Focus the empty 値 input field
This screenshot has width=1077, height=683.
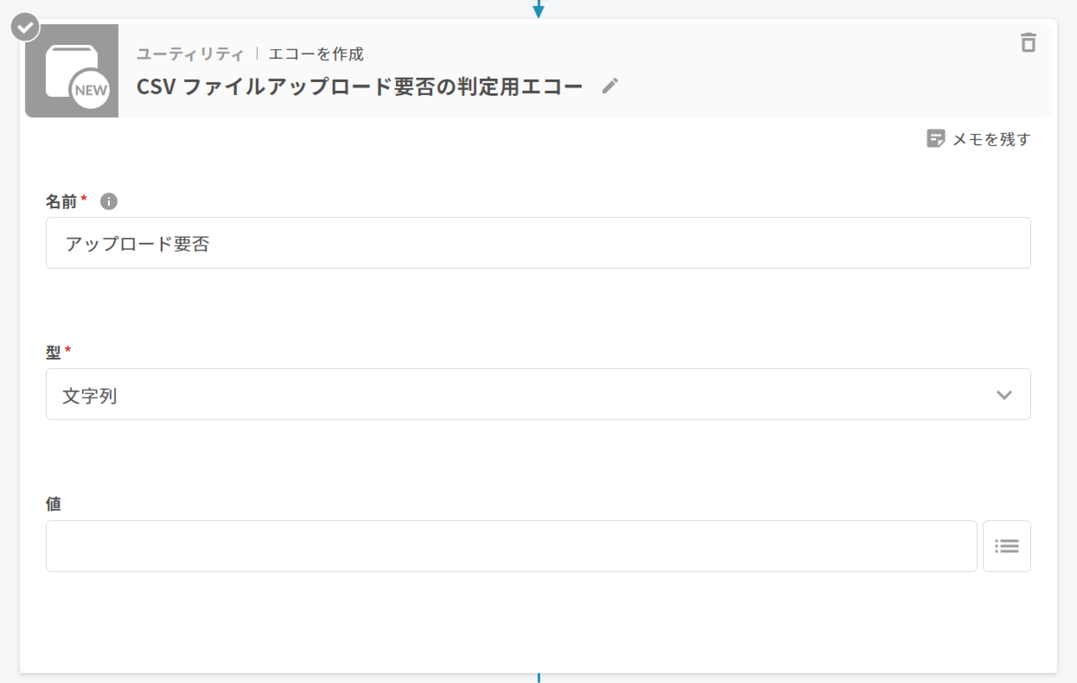(x=511, y=546)
